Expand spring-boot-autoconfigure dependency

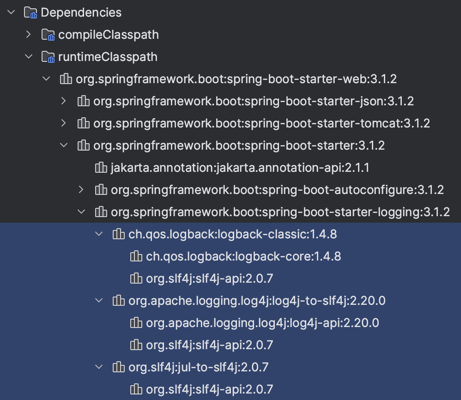tap(81, 190)
